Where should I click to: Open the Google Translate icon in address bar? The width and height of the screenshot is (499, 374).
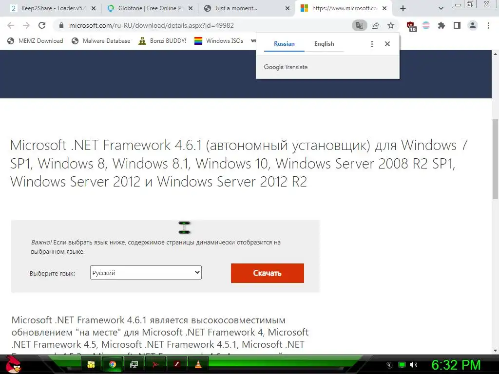point(359,25)
